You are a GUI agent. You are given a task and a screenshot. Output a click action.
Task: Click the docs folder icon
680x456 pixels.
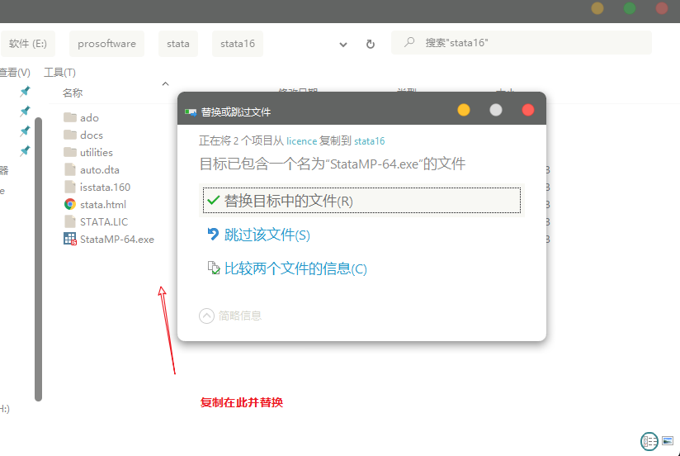[70, 135]
